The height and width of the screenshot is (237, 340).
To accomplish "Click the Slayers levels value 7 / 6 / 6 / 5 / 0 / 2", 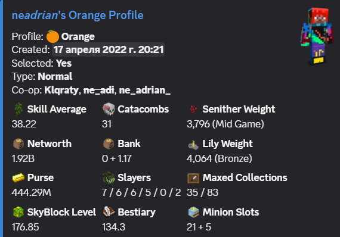I will (x=141, y=192).
